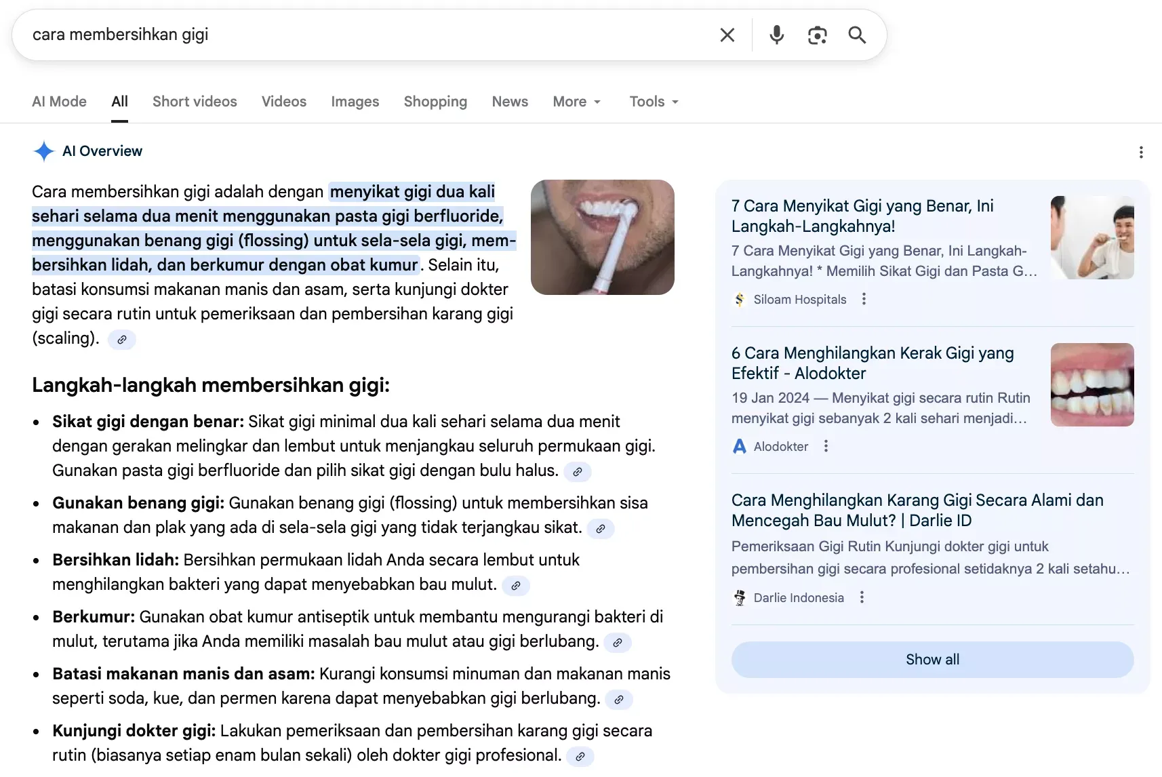Click the AI Overview sparkle icon
This screenshot has height=777, width=1162.
pyautogui.click(x=44, y=151)
